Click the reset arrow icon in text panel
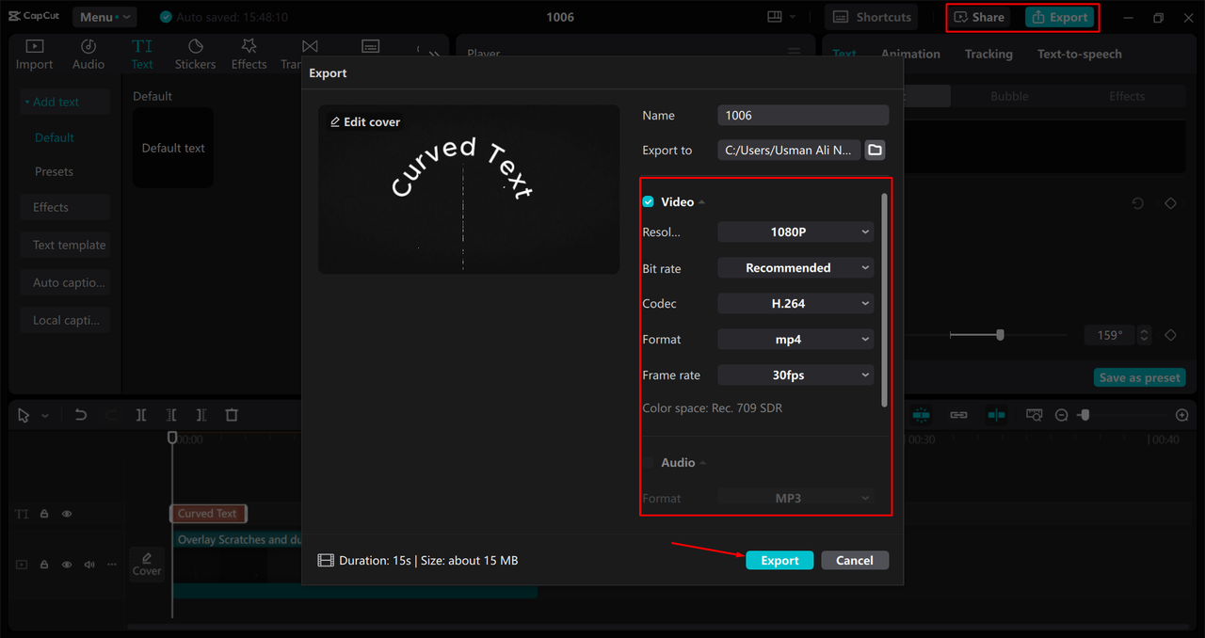The height and width of the screenshot is (638, 1205). (x=1138, y=203)
